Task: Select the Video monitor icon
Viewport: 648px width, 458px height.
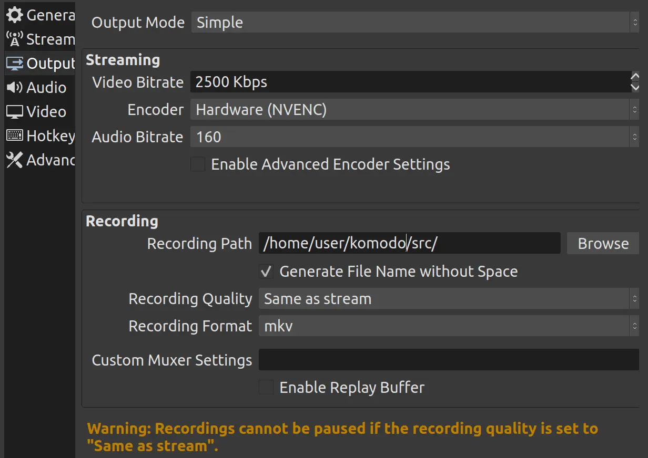Action: [14, 111]
